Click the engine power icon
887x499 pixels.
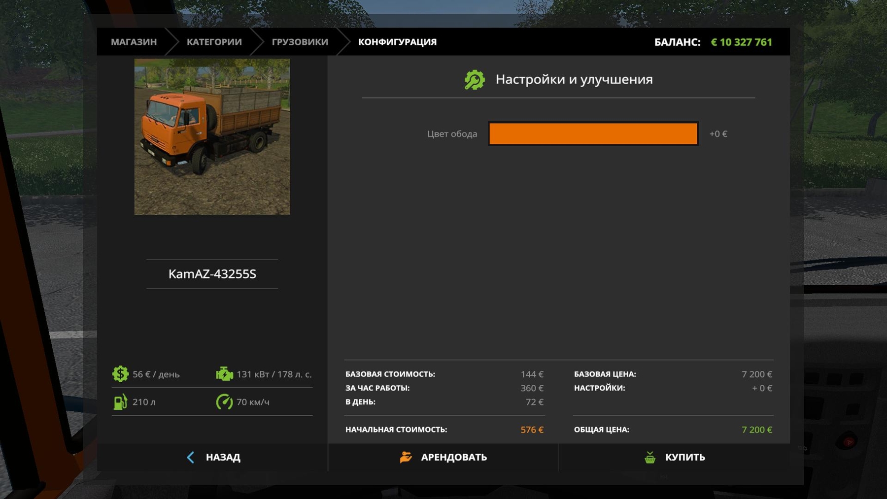(224, 374)
